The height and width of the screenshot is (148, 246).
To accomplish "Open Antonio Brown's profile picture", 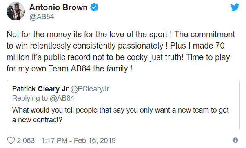I will pos(16,11).
